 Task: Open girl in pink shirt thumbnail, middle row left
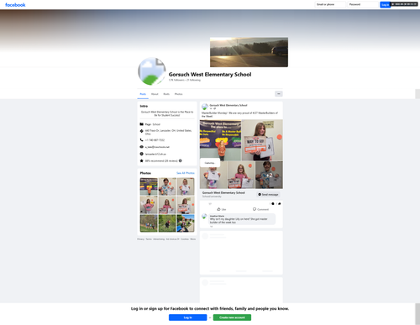149,205
